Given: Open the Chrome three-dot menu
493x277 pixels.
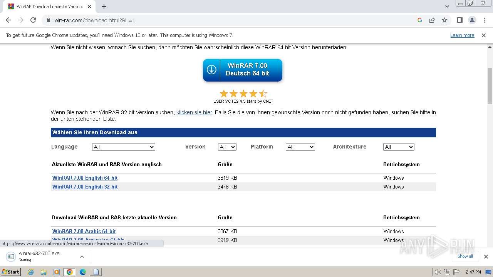Looking at the screenshot, I should click(x=485, y=20).
